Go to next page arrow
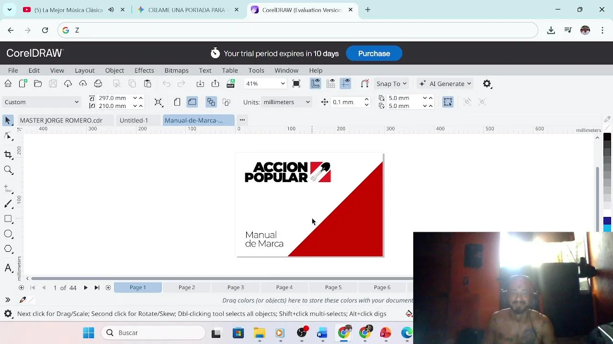Viewport: 613px width, 344px height. coord(86,287)
